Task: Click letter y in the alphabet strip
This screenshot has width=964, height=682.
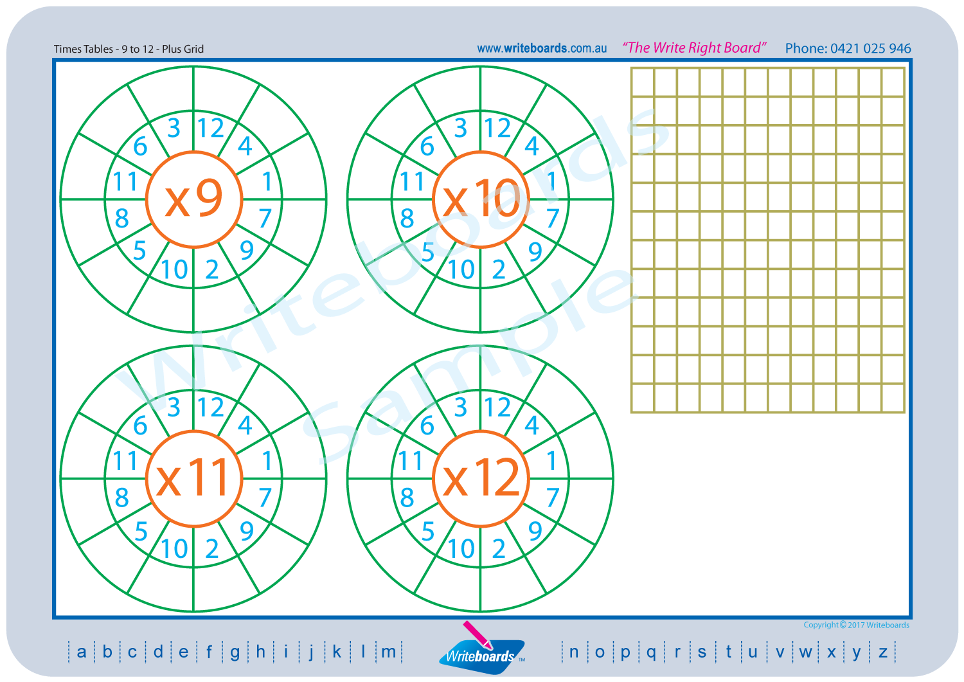Action: coord(856,653)
